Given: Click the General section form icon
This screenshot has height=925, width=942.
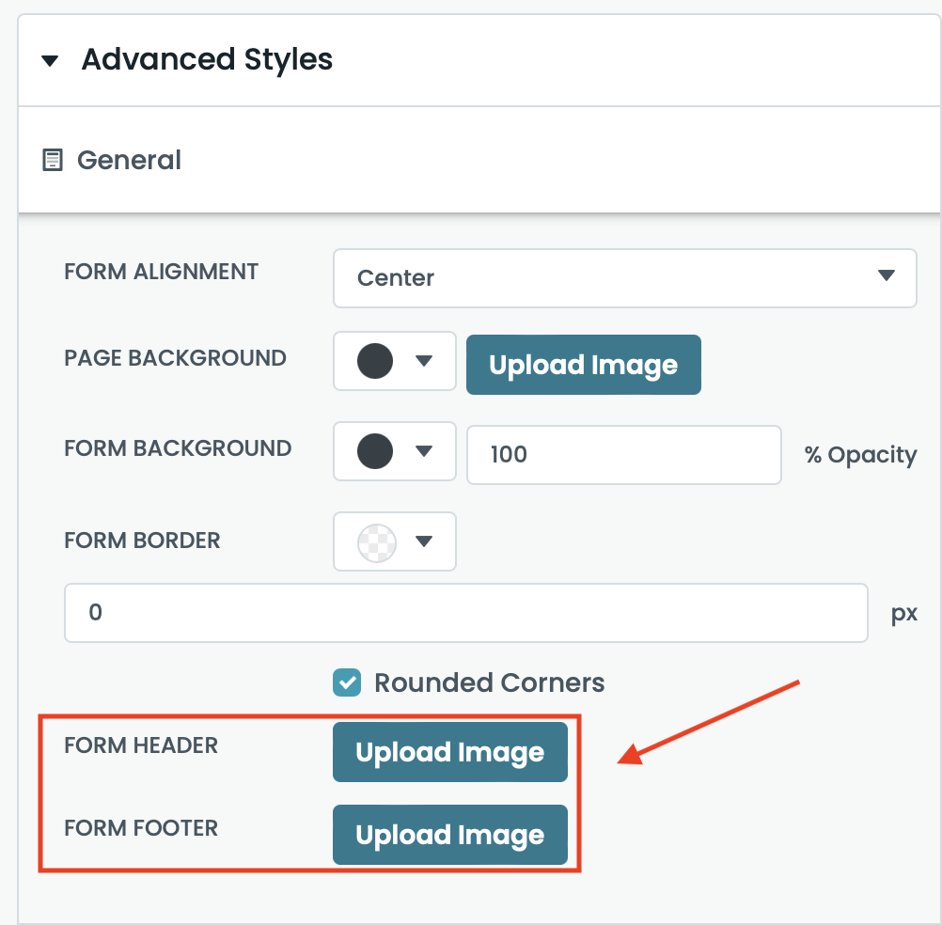Looking at the screenshot, I should tap(53, 161).
